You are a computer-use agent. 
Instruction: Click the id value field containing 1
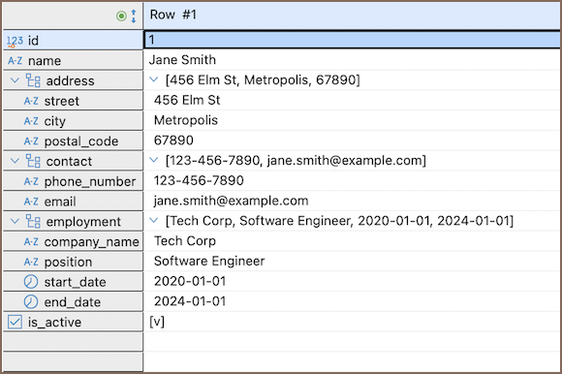click(x=353, y=40)
